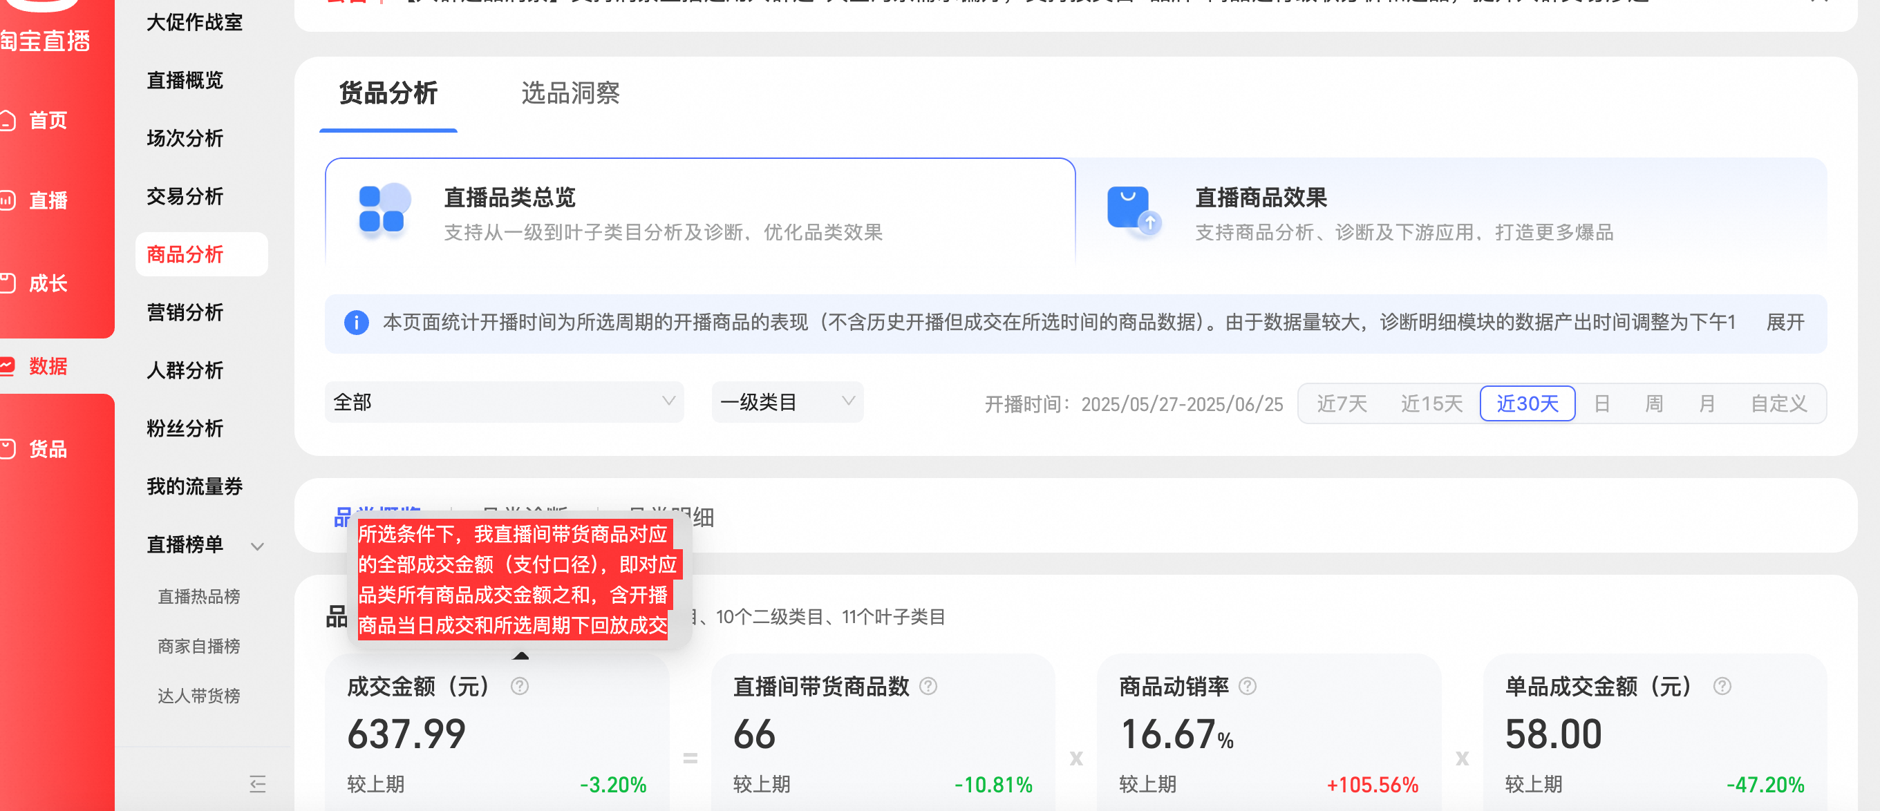This screenshot has width=1880, height=811.
Task: Expand the notice with 展开
Action: pyautogui.click(x=1785, y=323)
